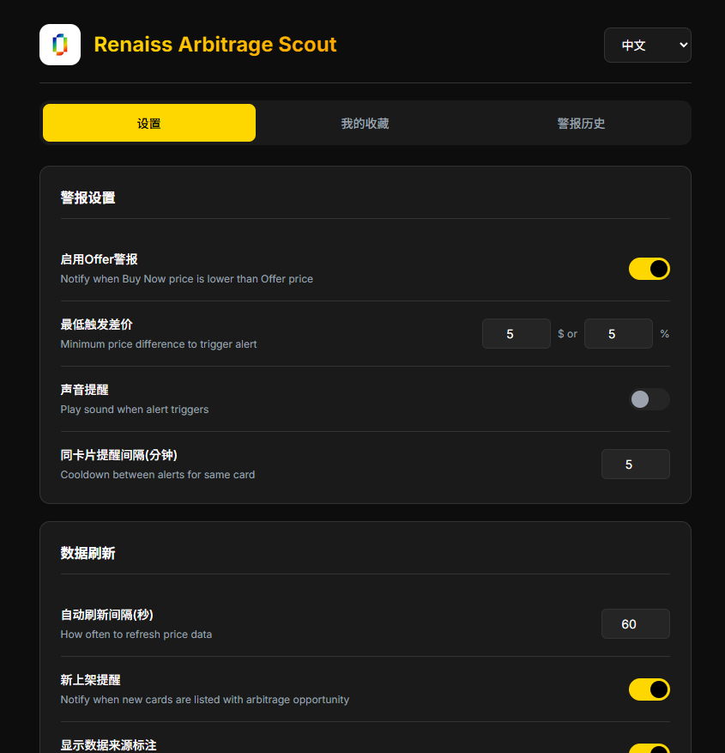725x753 pixels.
Task: Click 'Play sound when alert triggers' description
Action: [135, 410]
